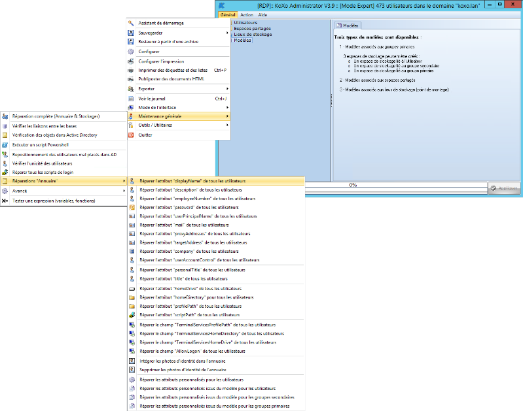The height and width of the screenshot is (411, 523).
Task: Click the folder icon beside Réparer l'attribut "homeDirectory"
Action: 132,297
